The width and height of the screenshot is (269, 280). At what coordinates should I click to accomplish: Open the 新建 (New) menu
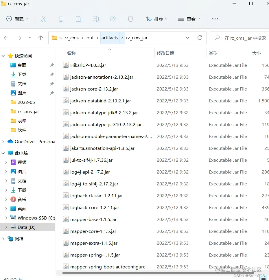pos(17,19)
